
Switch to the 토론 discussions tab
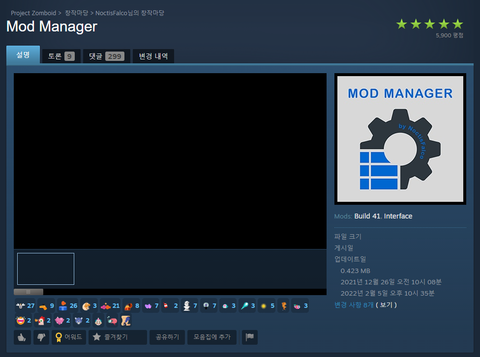tap(61, 56)
